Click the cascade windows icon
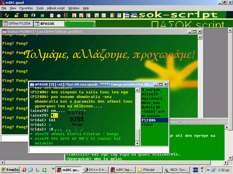The width and height of the screenshot is (233, 174). [x=134, y=15]
